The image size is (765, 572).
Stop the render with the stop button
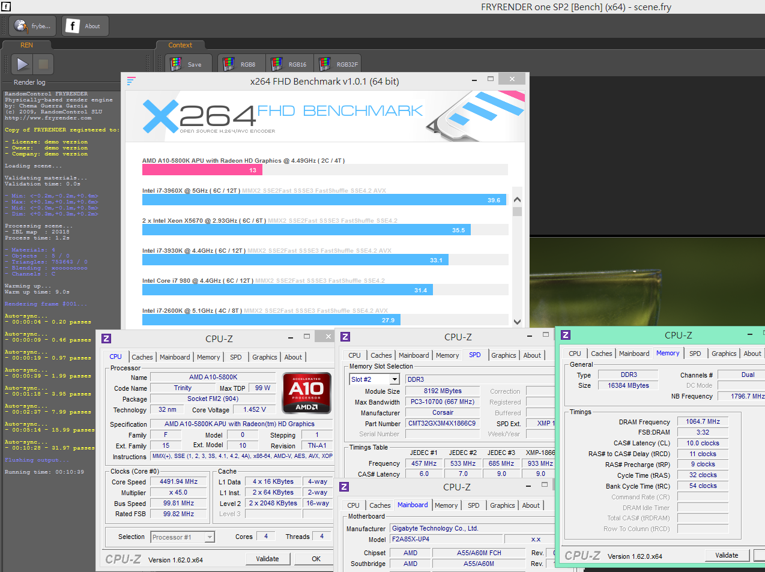click(x=43, y=64)
